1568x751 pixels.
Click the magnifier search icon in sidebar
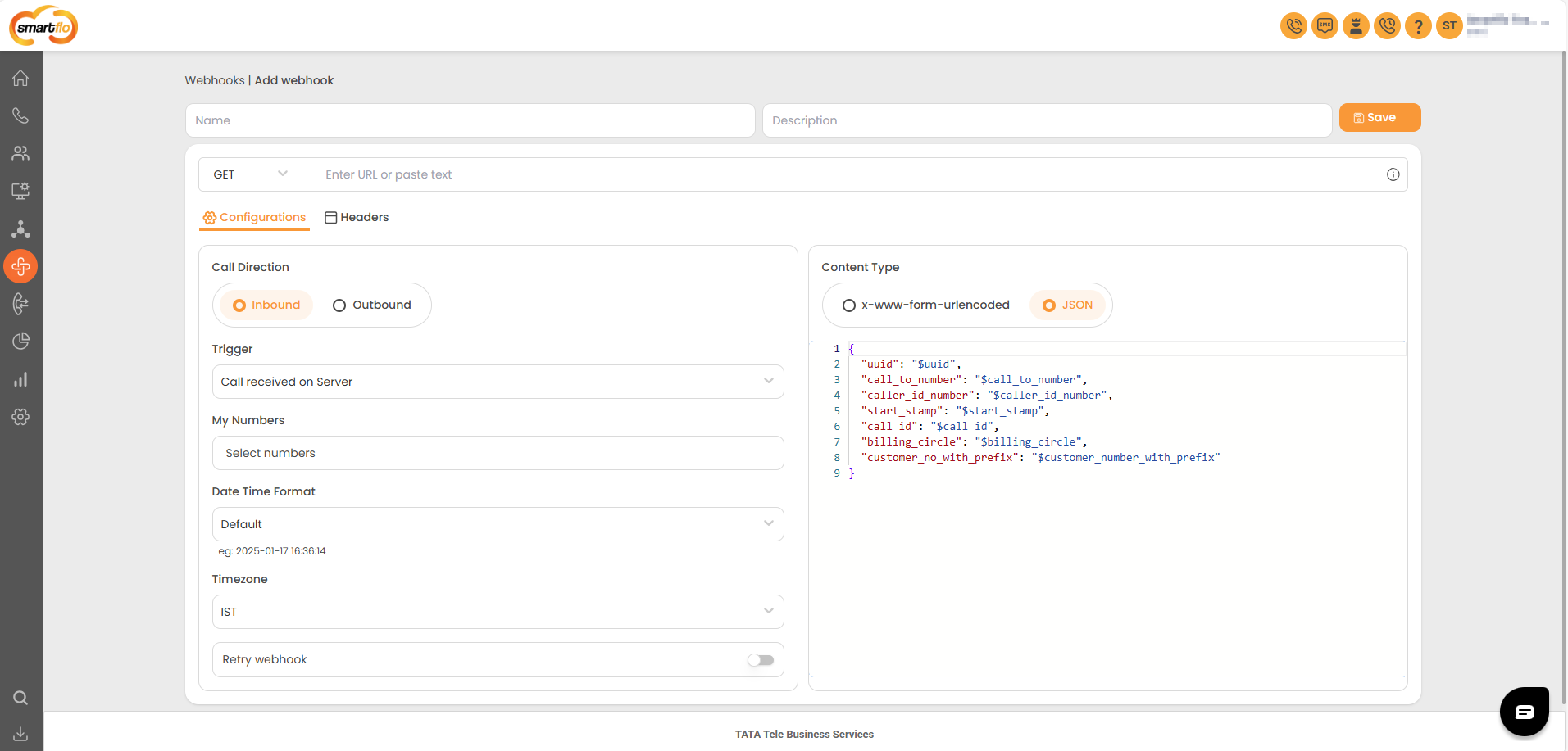(x=20, y=698)
